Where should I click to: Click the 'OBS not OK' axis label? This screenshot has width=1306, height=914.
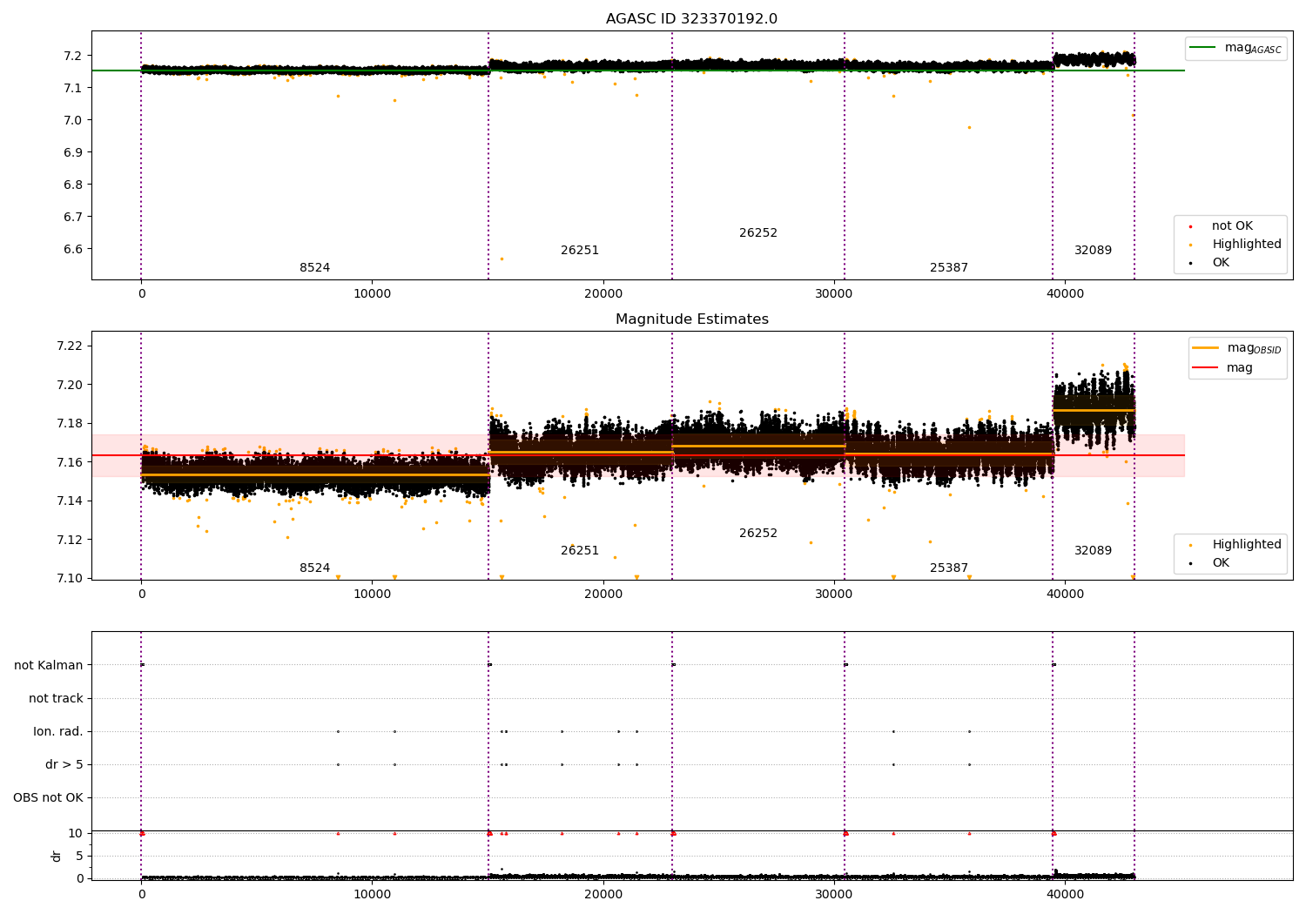point(49,797)
